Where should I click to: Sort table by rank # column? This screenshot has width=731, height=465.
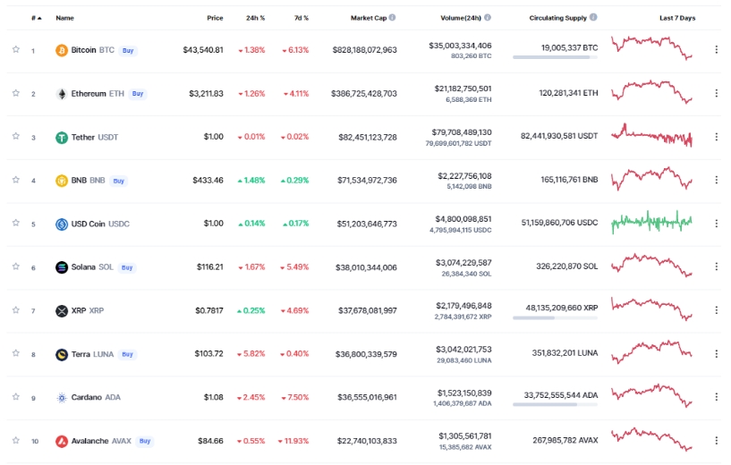click(37, 18)
